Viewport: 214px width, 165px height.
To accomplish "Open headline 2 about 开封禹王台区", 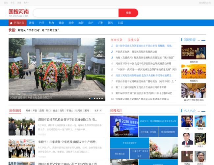I will [x=136, y=52].
